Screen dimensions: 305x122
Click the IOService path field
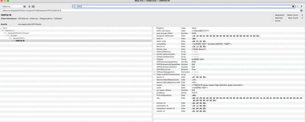pyautogui.click(x=152, y=10)
